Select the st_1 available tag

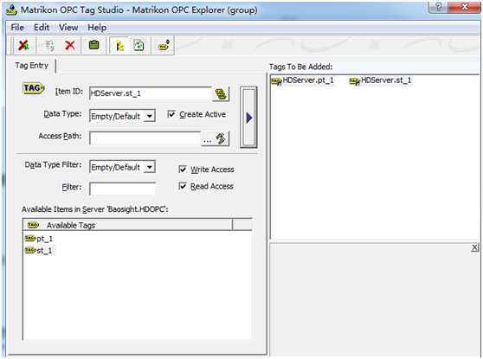coord(39,251)
